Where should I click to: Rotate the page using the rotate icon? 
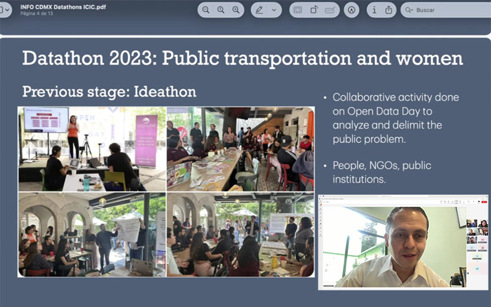314,10
